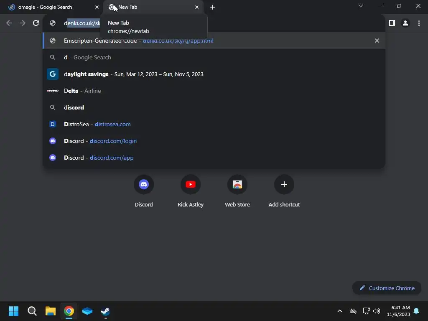428x321 pixels.
Task: Open a new tab with plus button
Action: pyautogui.click(x=213, y=8)
